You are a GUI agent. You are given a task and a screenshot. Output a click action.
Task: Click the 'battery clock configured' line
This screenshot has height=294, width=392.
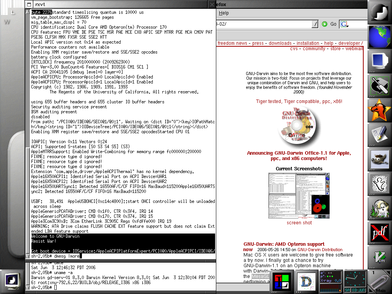pos(59,57)
